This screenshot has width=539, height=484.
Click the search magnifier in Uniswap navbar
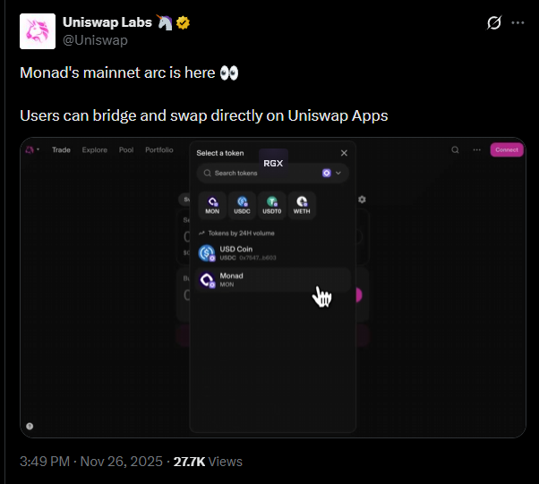point(456,150)
